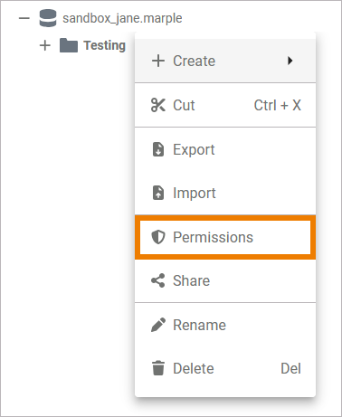
Task: Select the Testing folder label
Action: point(104,46)
